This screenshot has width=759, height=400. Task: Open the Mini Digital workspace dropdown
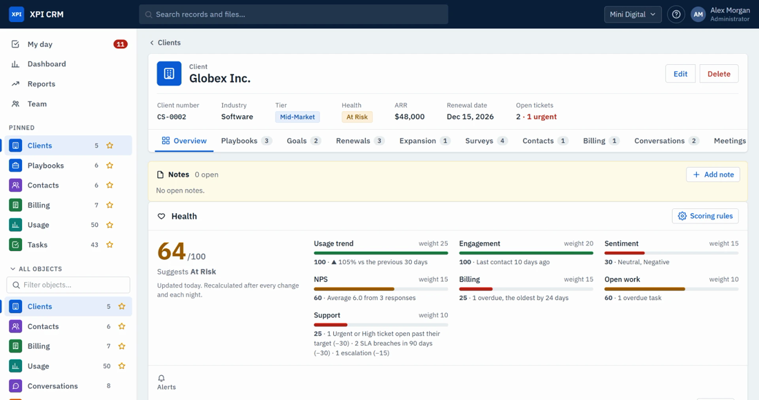pyautogui.click(x=633, y=14)
